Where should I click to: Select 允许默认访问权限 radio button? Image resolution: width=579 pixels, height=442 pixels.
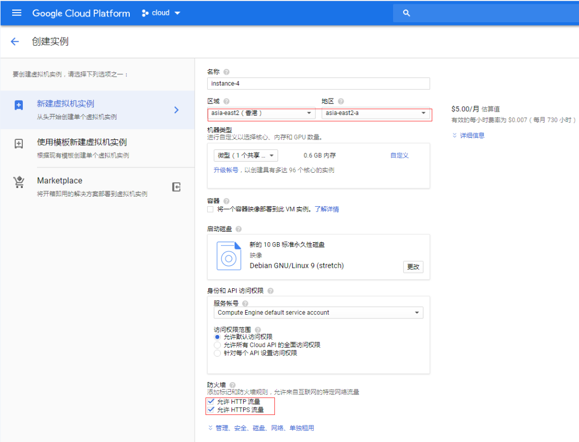[217, 337]
